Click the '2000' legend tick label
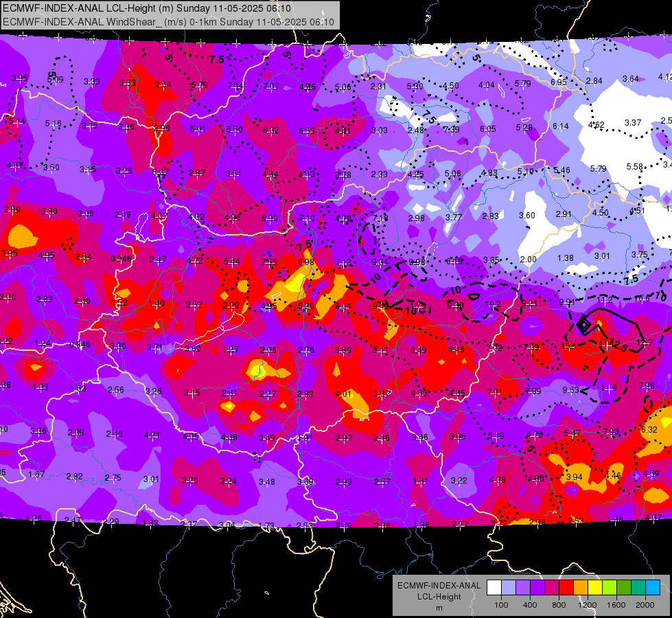 [x=645, y=605]
